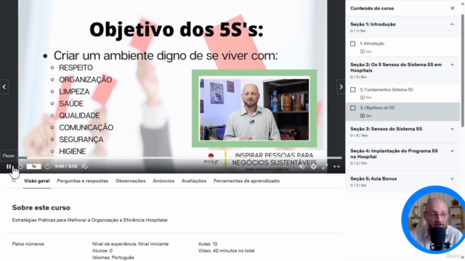Open lecture 2. Fundamentos Sistema 5S
Screen dimensions: 465x261
click(x=403, y=94)
